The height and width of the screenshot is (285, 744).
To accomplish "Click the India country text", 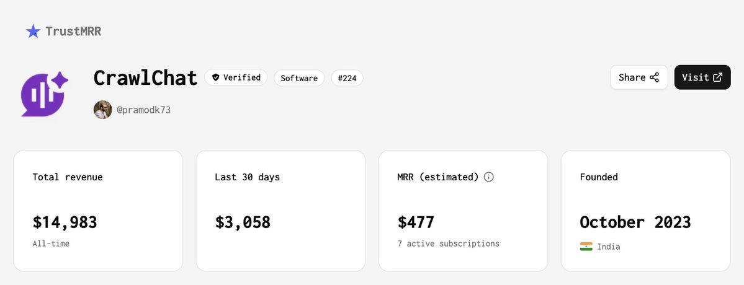I will [x=608, y=247].
